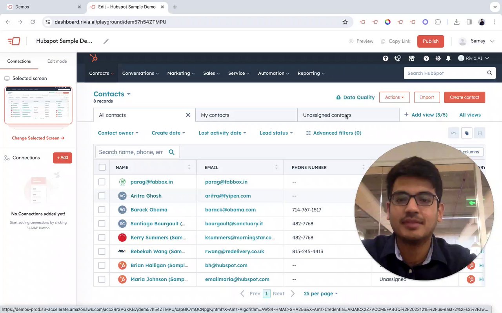
Task: Click the clone view icon
Action: coord(467,133)
